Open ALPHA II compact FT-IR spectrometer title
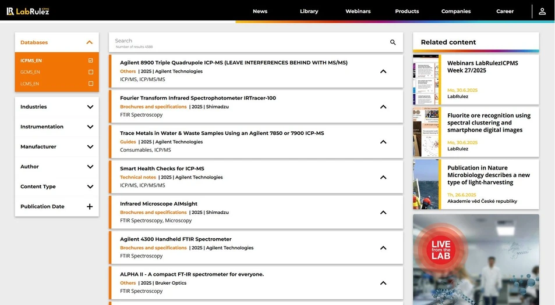Screen dimensions: 555x305 point(192,274)
